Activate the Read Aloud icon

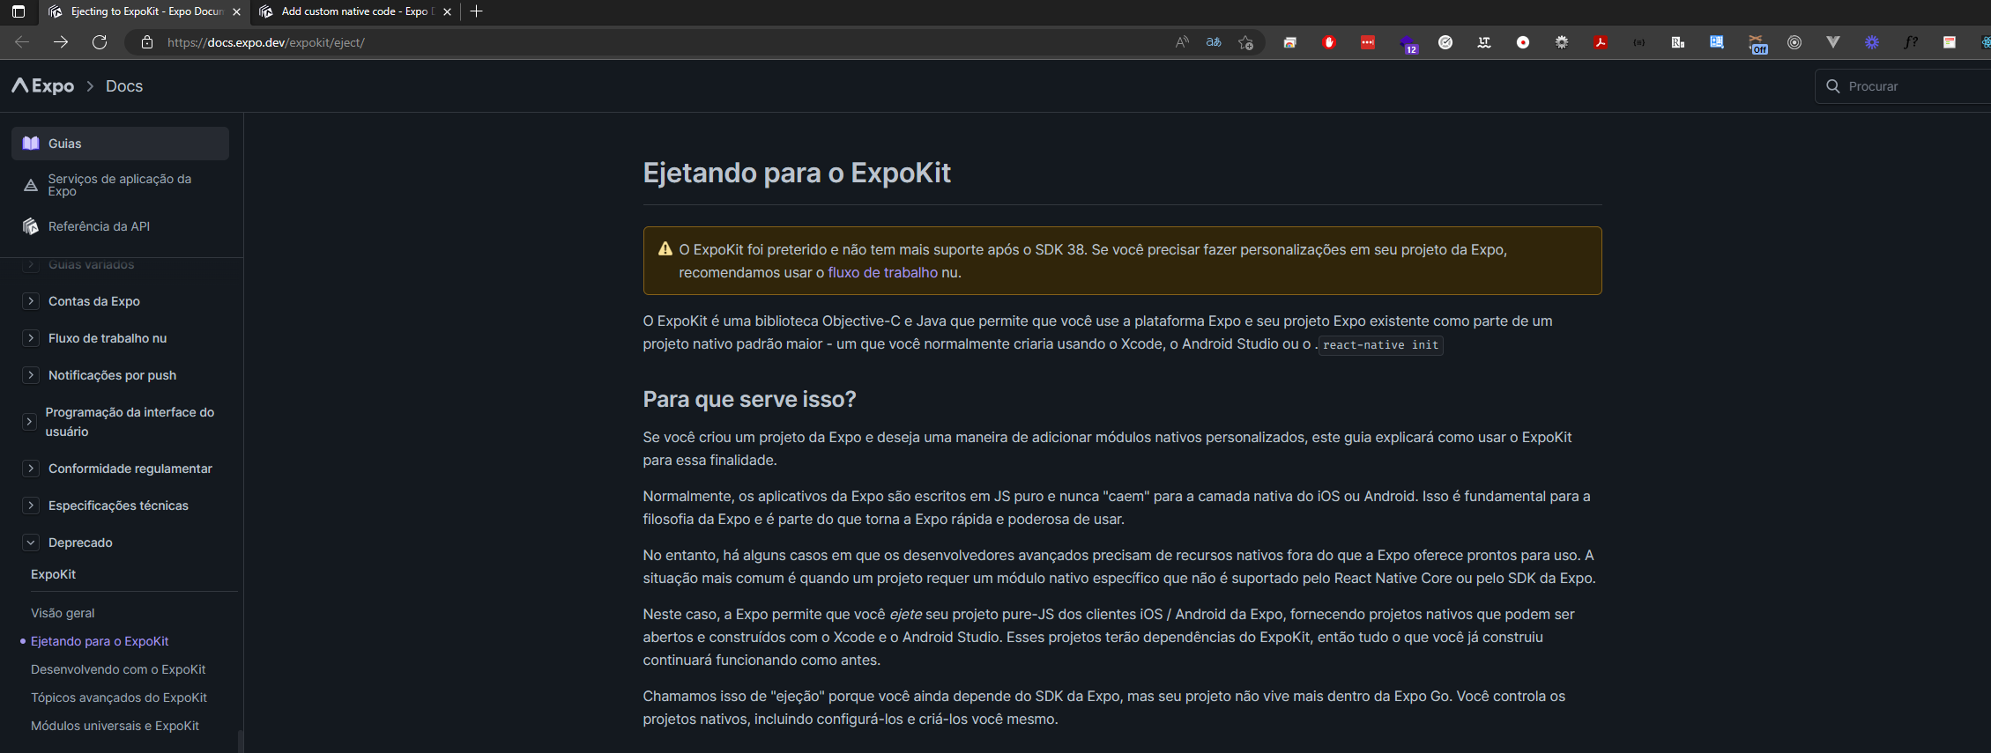coord(1182,42)
